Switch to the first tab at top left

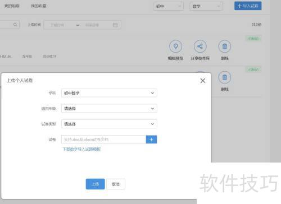[12, 6]
